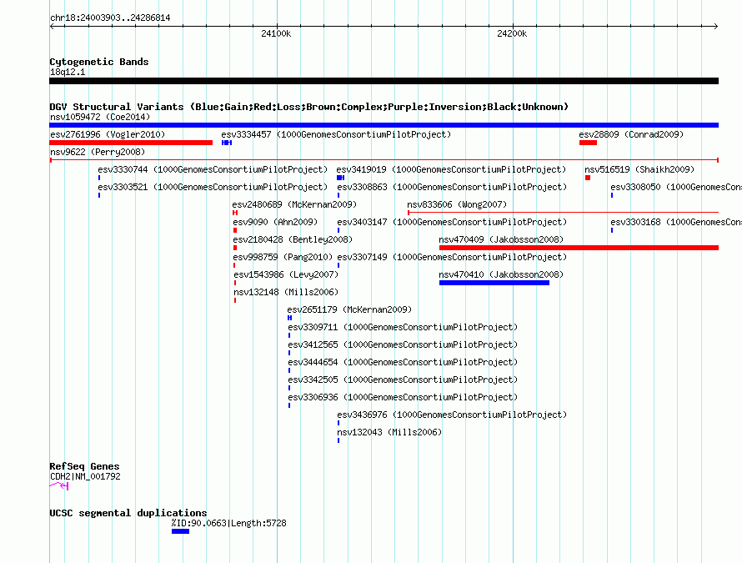Click the nsv516519 red loss marker
Viewport: 742px width, 563px height.
(x=588, y=178)
